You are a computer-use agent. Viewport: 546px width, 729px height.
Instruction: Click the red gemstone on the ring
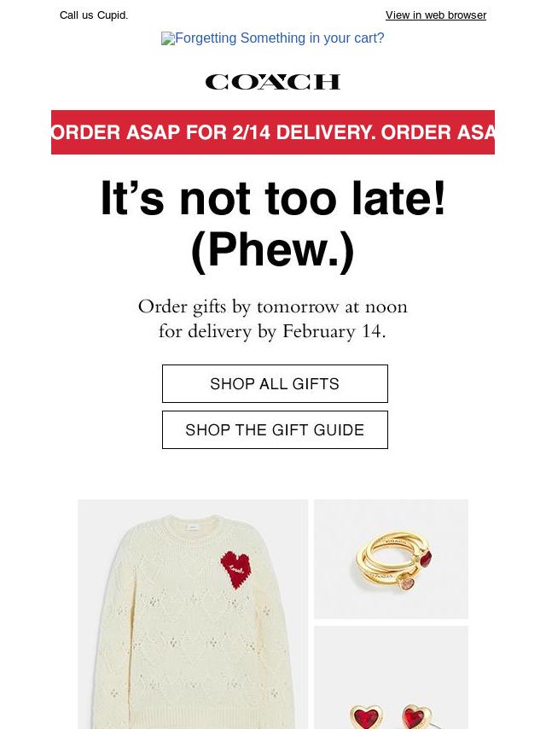tap(425, 559)
